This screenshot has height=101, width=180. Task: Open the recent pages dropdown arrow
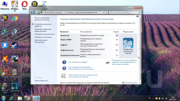(x=39, y=12)
